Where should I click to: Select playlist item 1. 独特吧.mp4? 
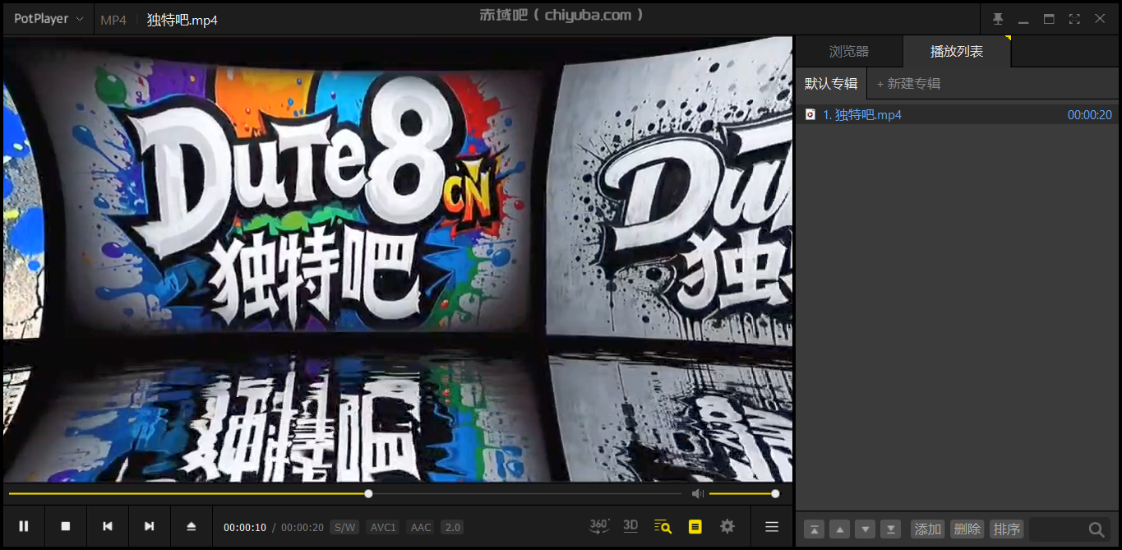pos(957,115)
